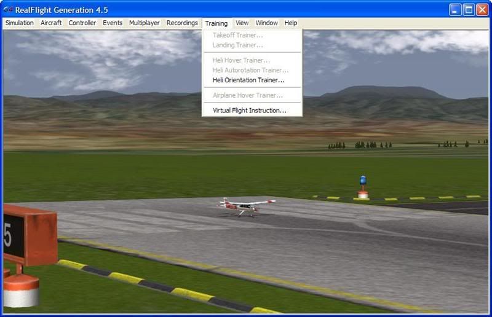This screenshot has height=317, width=492.
Task: Maximize the RealFlight window
Action: (x=469, y=10)
